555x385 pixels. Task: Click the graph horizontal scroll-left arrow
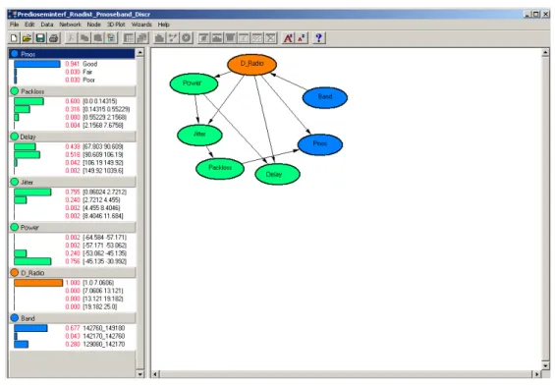[x=155, y=374]
